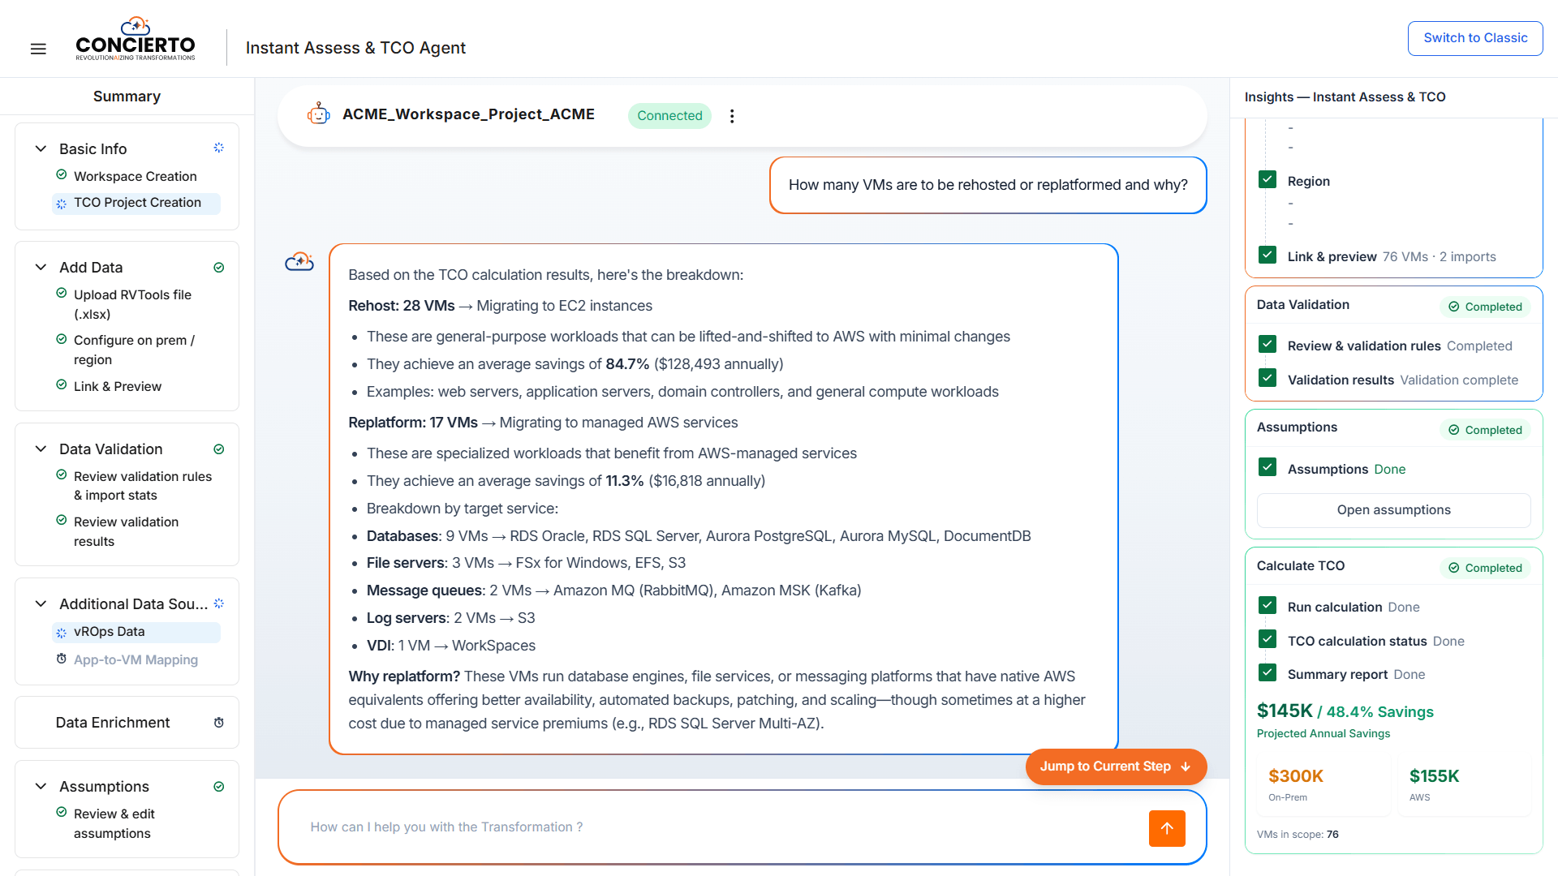The image size is (1558, 876).
Task: Open the workspace three-dot options menu
Action: pos(732,116)
